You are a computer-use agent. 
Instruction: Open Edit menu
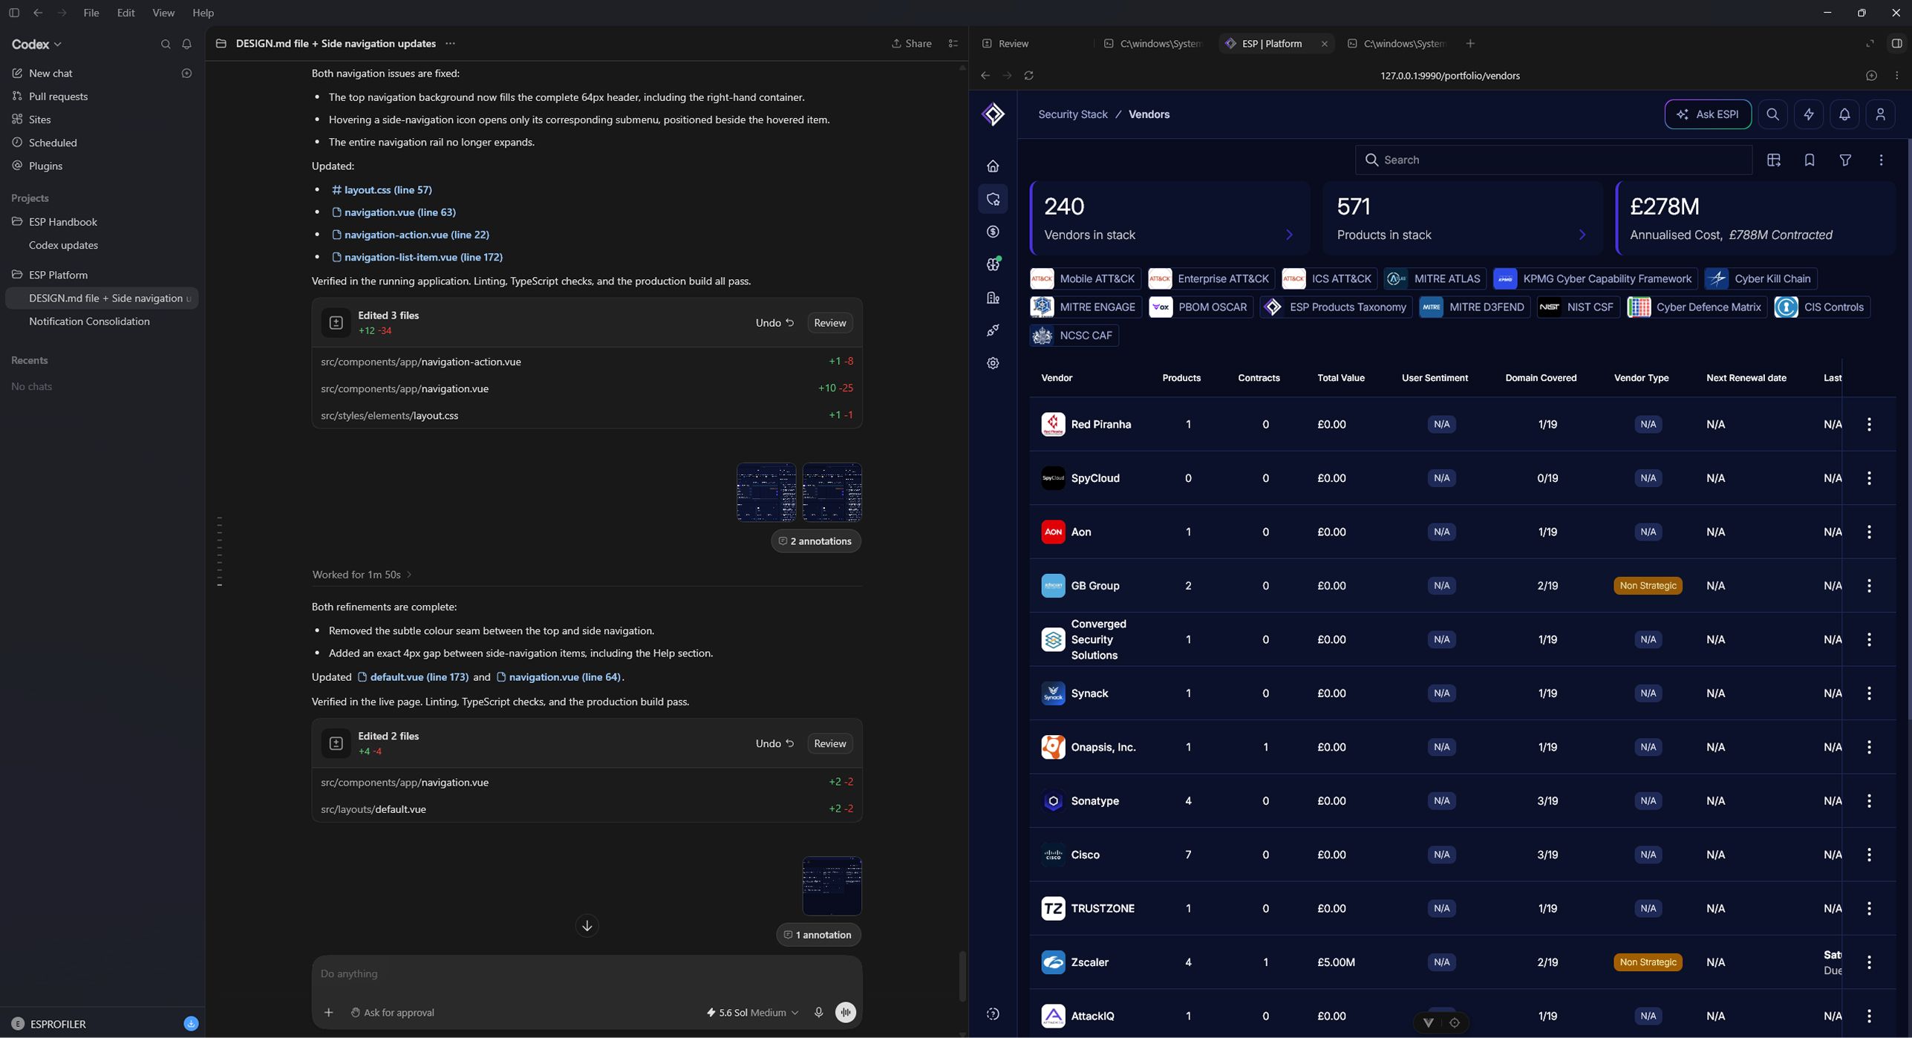[126, 13]
